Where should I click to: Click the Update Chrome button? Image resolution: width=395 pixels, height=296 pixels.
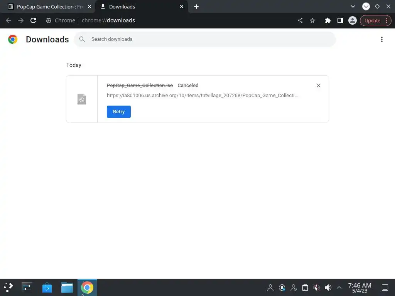coord(372,21)
